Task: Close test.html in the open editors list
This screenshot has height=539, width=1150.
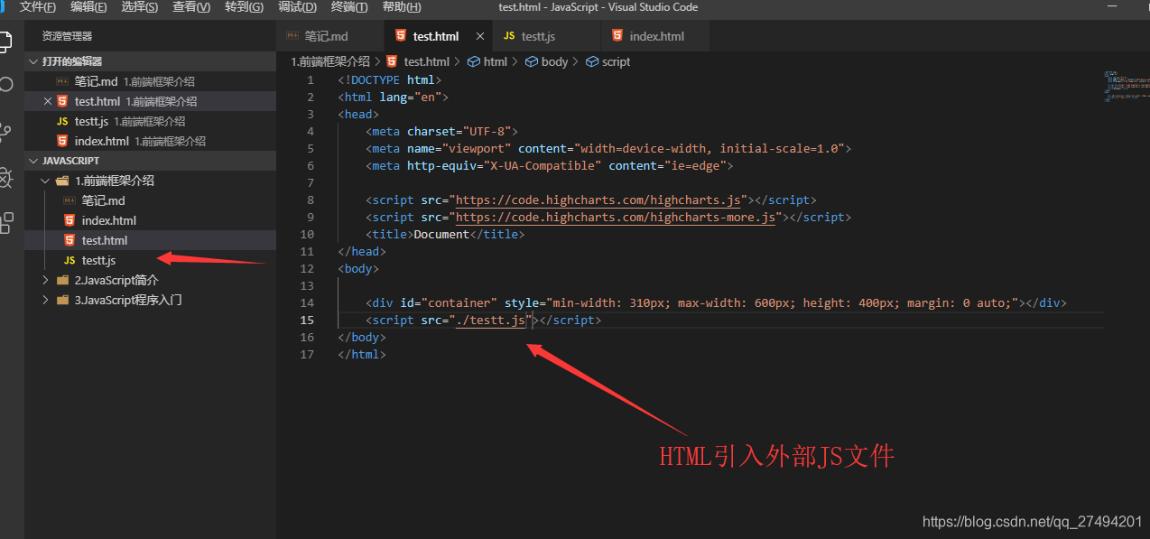Action: coord(48,101)
